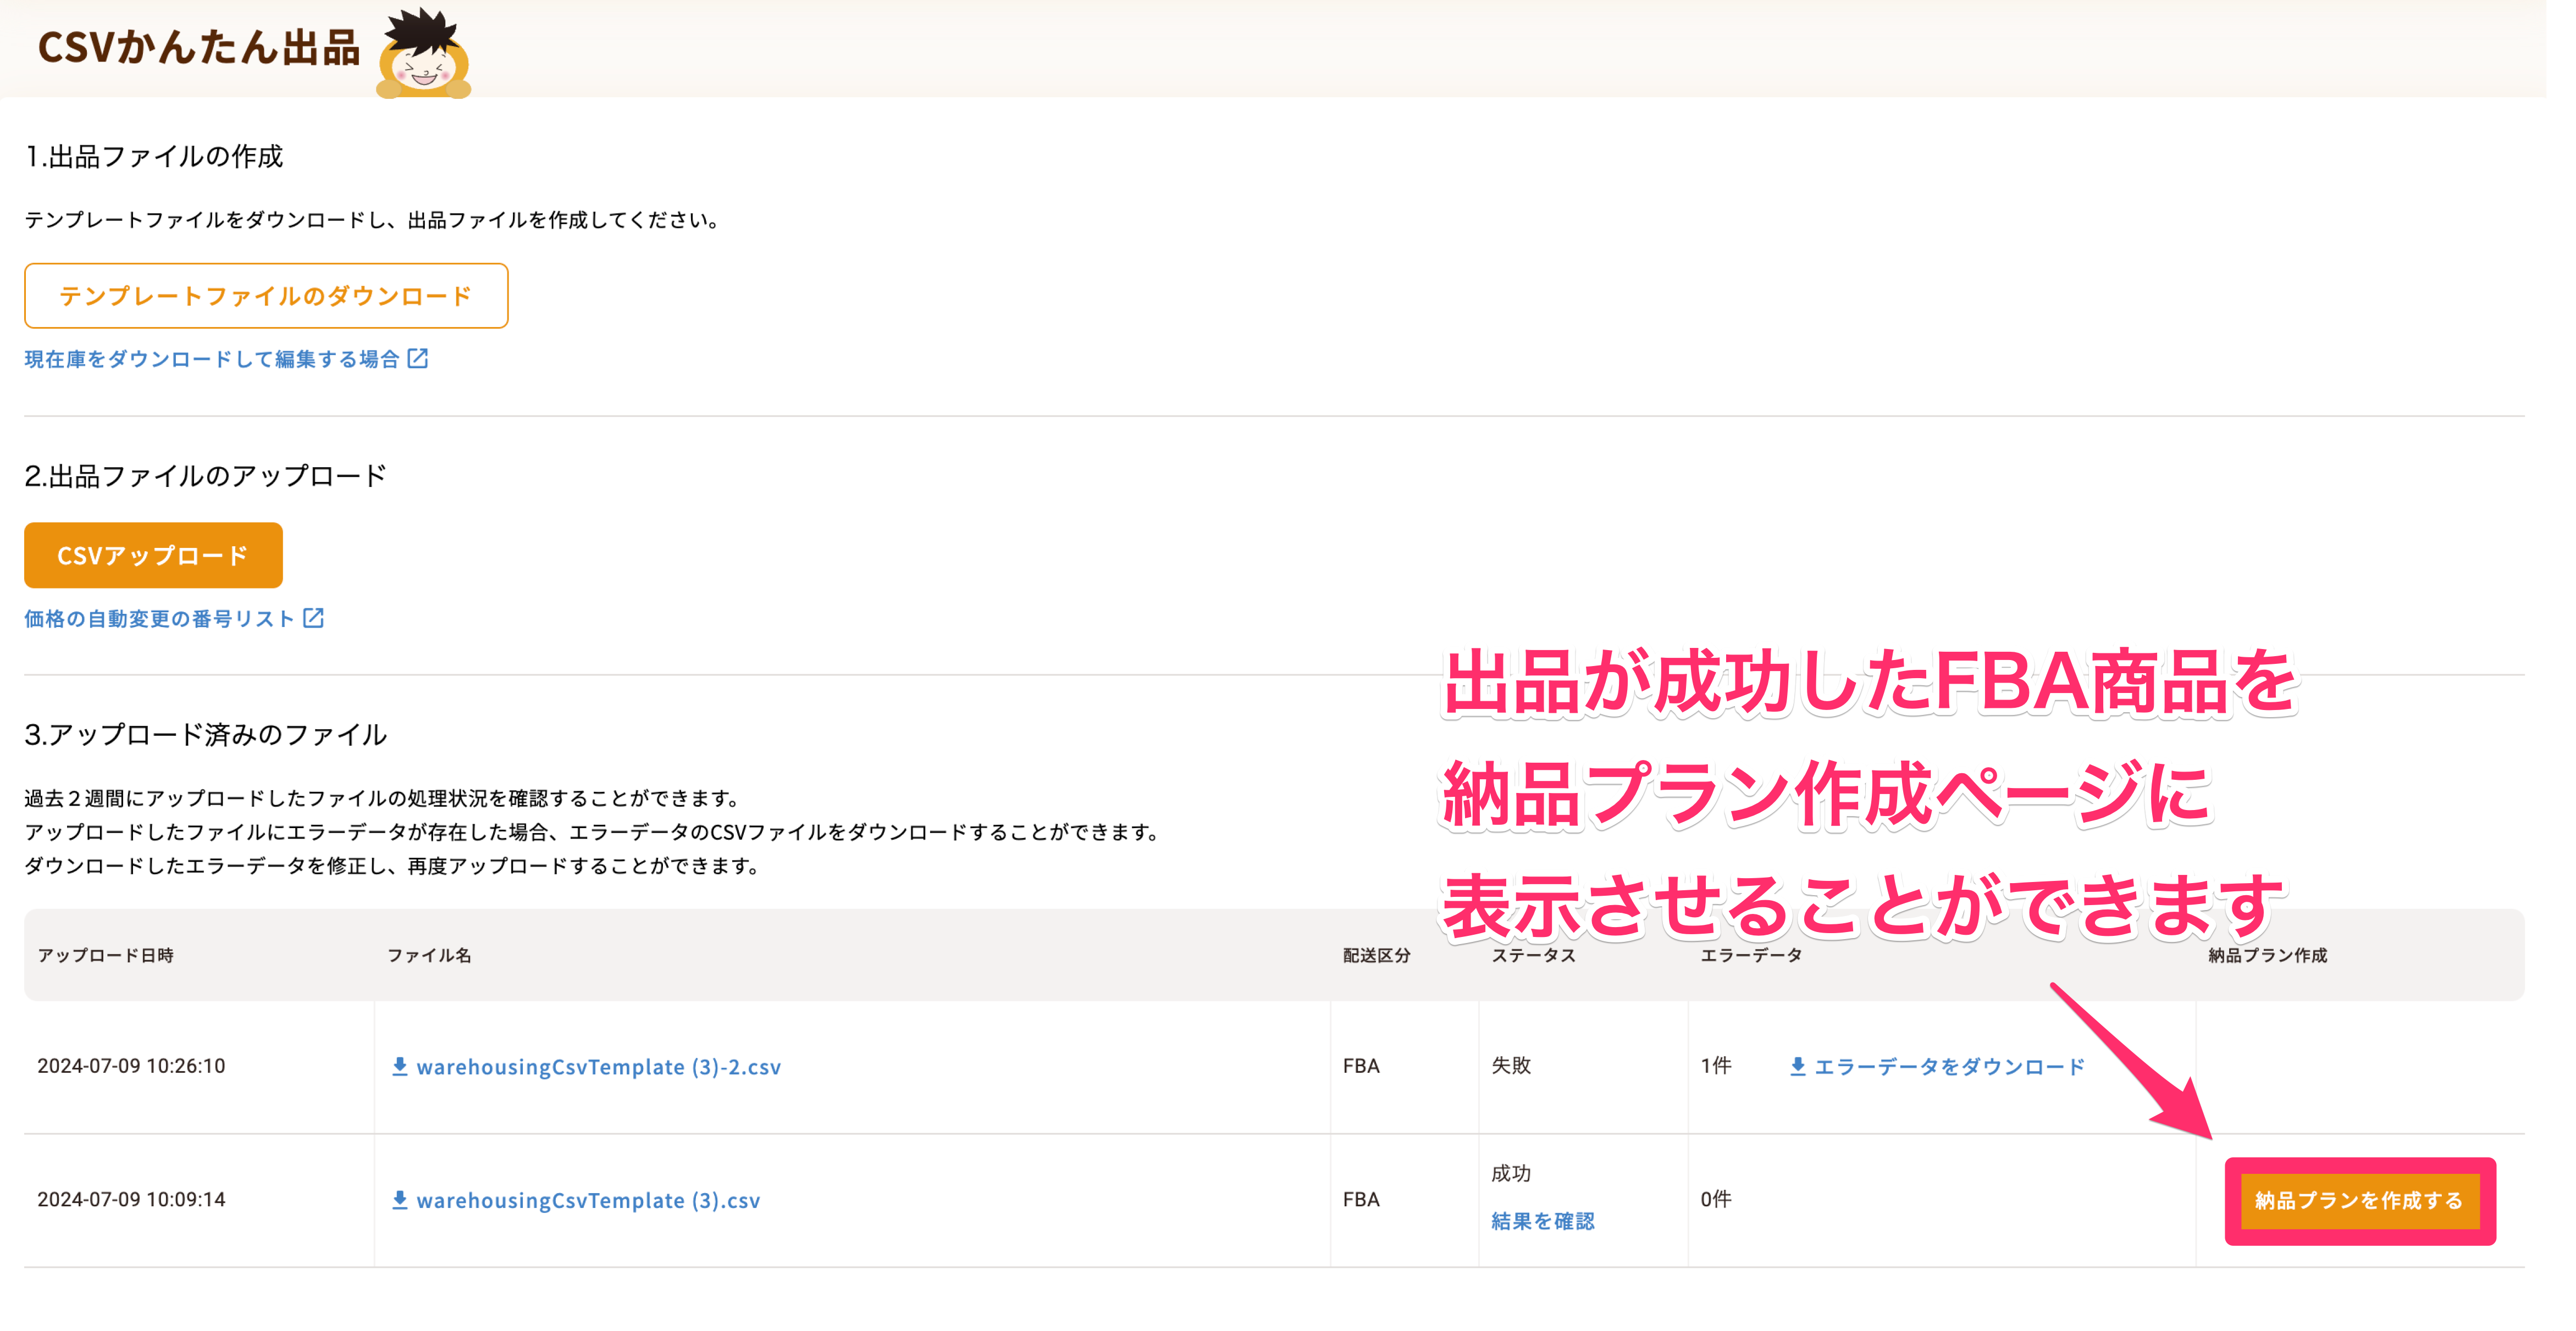Download the warehousingCsvTemplate (3)-2.csv file
This screenshot has width=2576, height=1331.
point(600,1066)
